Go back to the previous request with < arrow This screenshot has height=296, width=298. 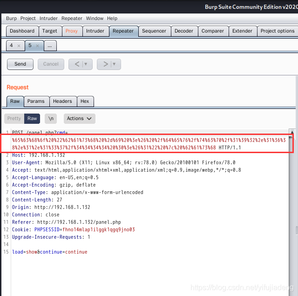pyautogui.click(x=77, y=64)
